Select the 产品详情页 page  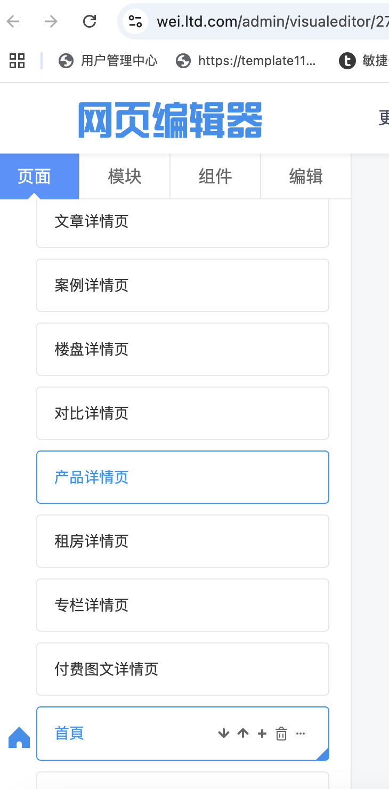pyautogui.click(x=182, y=477)
